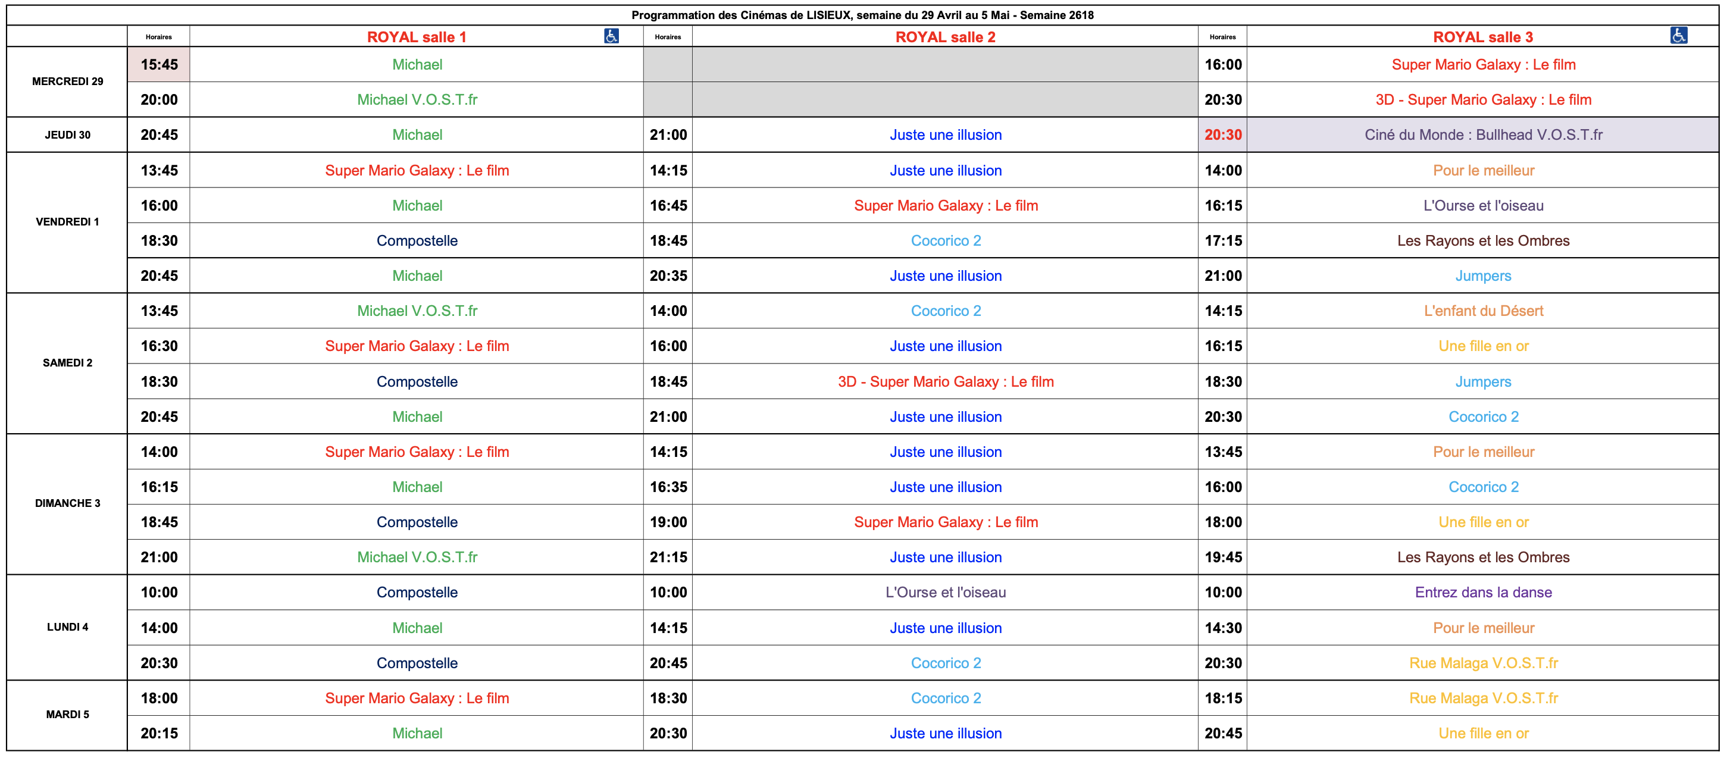1727x758 pixels.
Task: Click the schedule title Programmation des Cinémas
Action: click(x=862, y=15)
